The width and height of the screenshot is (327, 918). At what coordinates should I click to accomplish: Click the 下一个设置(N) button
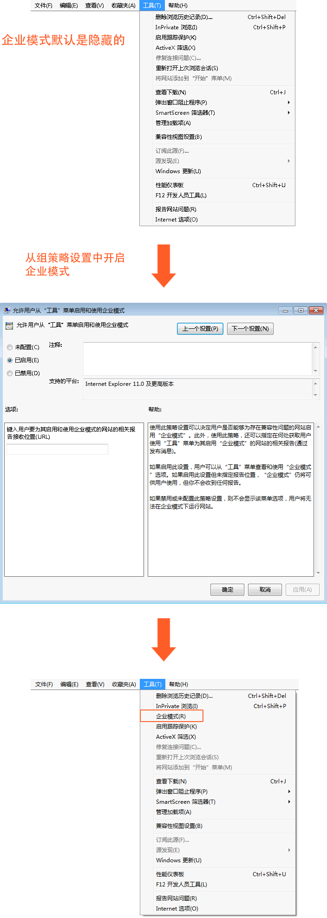tap(250, 329)
